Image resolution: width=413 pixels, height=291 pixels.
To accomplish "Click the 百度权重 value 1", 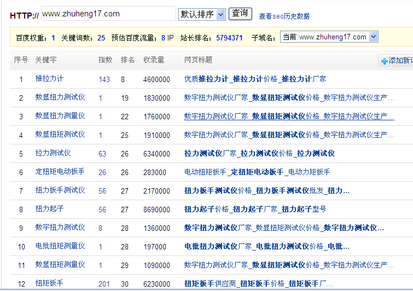I will pyautogui.click(x=53, y=38).
